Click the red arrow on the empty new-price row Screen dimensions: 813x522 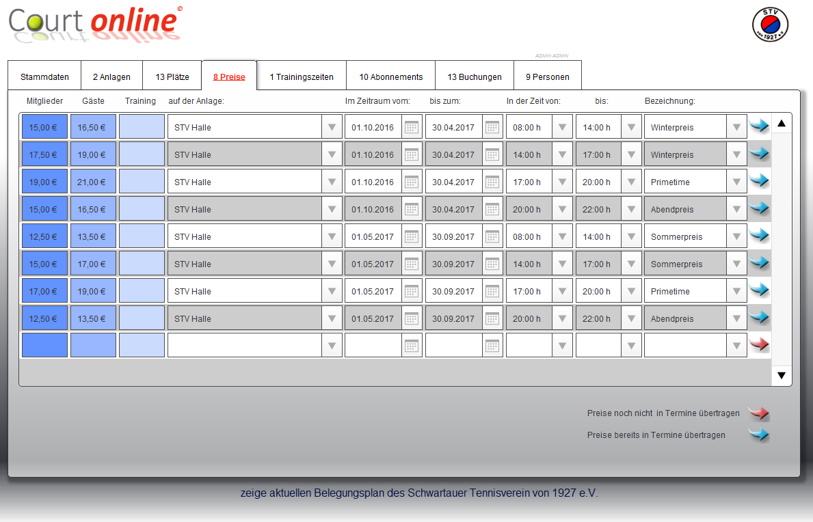pyautogui.click(x=759, y=344)
